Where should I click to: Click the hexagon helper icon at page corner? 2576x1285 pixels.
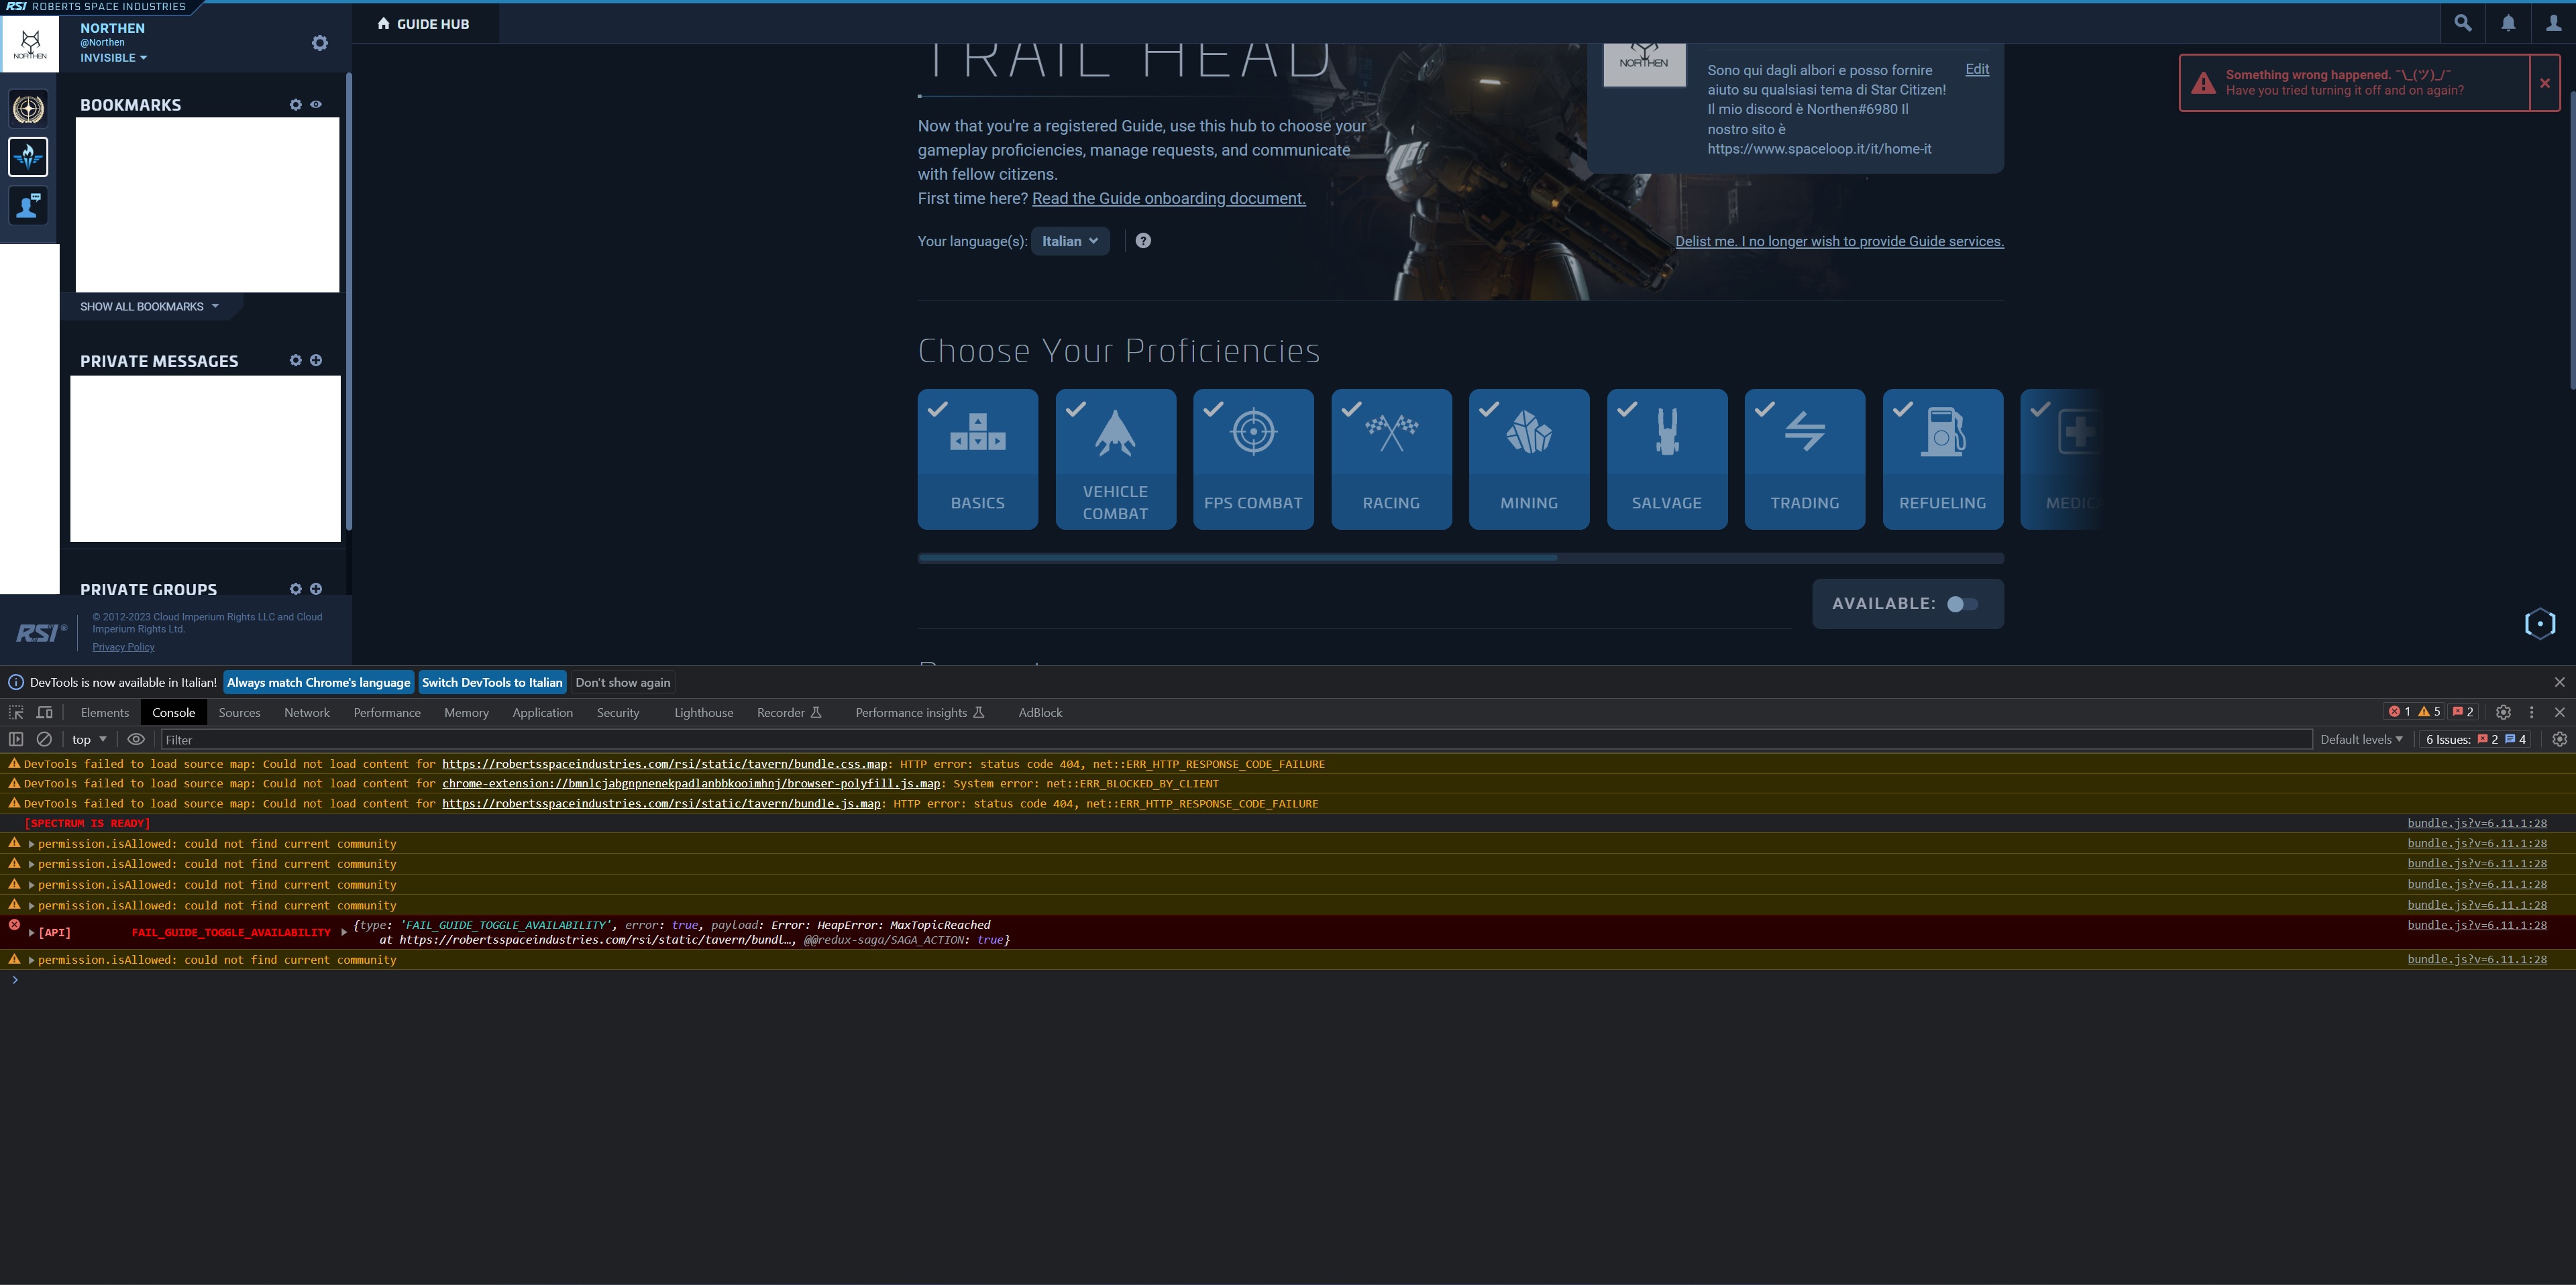click(x=2540, y=624)
